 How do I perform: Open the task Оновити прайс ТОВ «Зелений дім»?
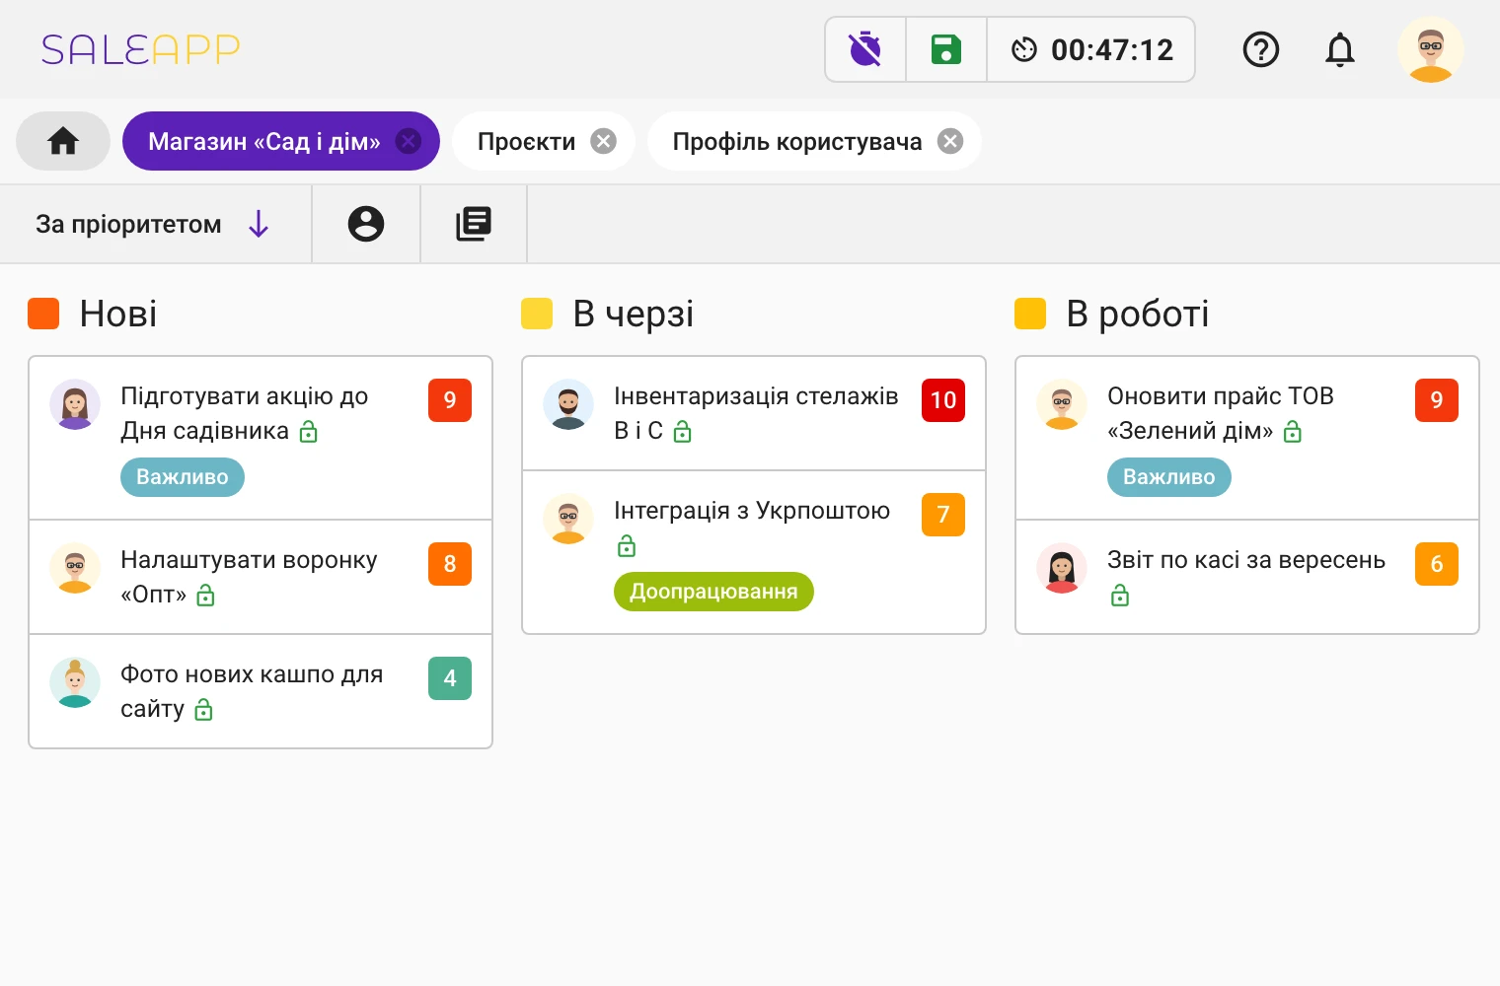click(1247, 438)
